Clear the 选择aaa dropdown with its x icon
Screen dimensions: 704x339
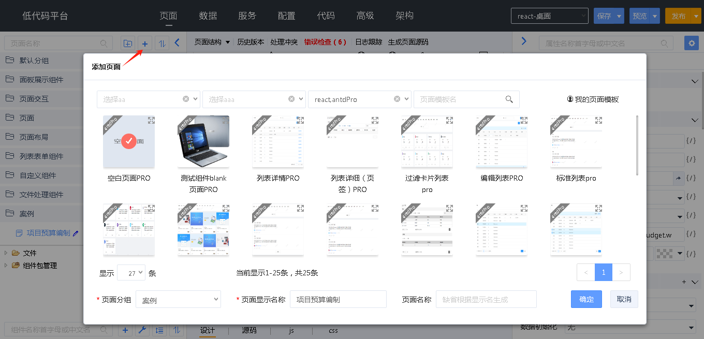coord(291,99)
